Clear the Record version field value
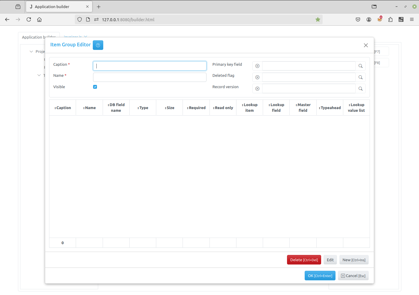Image resolution: width=419 pixels, height=295 pixels. coord(257,89)
